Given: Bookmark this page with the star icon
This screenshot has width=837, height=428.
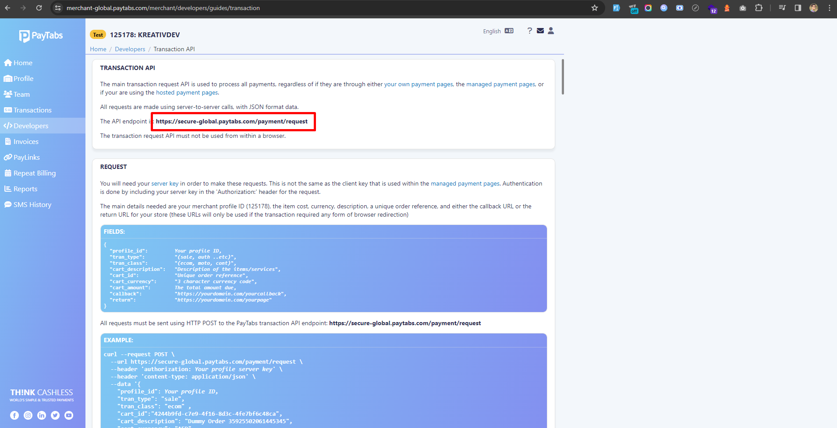Looking at the screenshot, I should (595, 8).
